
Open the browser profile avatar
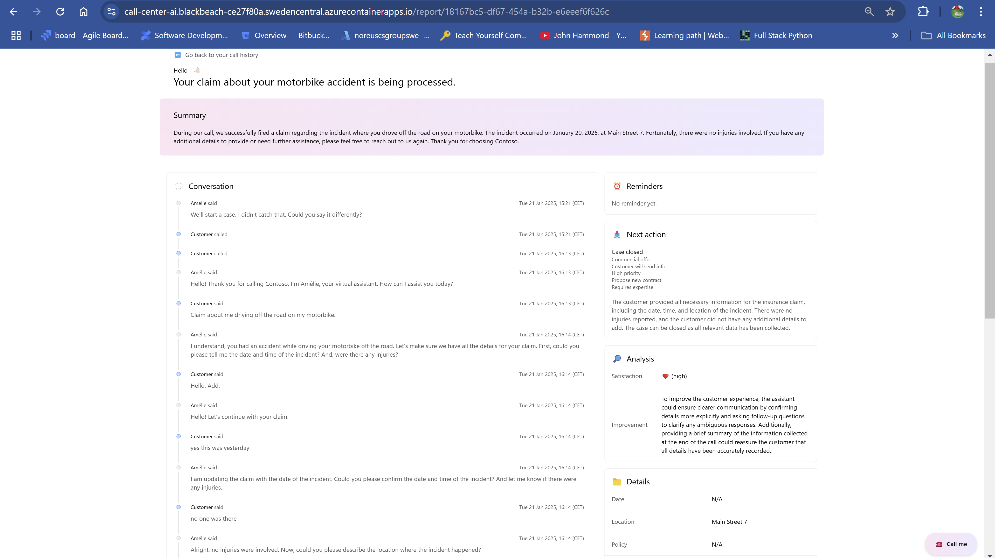[x=958, y=12]
